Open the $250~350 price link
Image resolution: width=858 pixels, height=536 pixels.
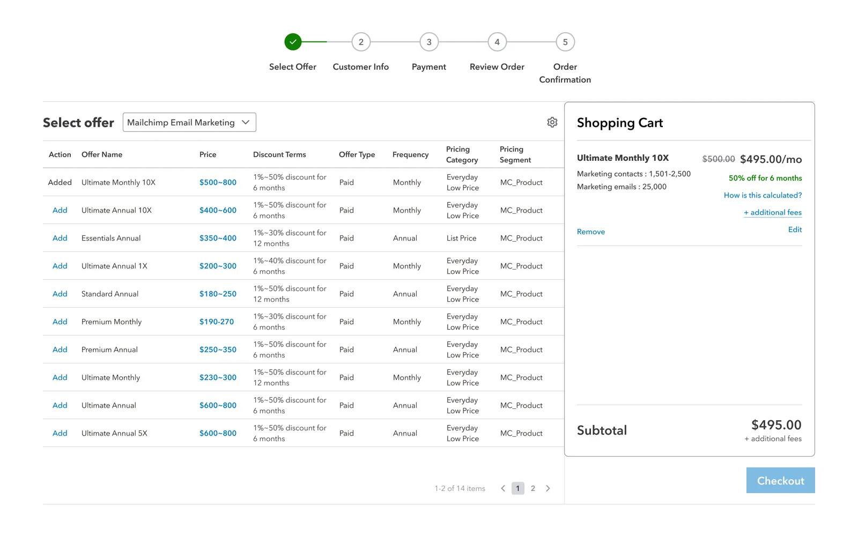(218, 349)
